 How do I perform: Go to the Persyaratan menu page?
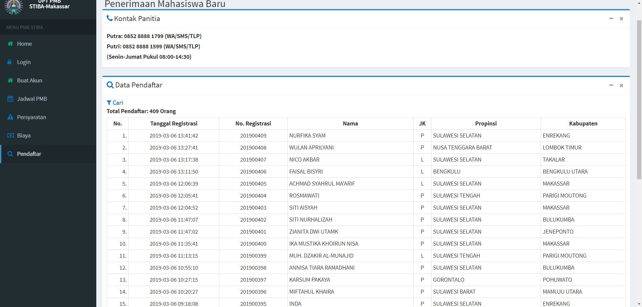pyautogui.click(x=31, y=117)
